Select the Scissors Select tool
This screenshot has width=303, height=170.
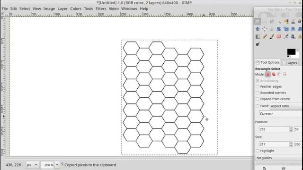[293, 21]
